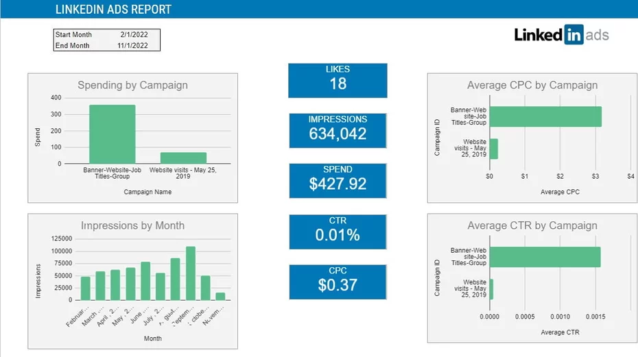
Task: Click the Month axis label under impressions chart
Action: click(x=152, y=338)
